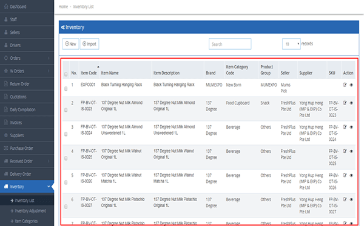
Task: Edit item FP-BV-OT-IS-0027 pencil icon
Action: coord(345,199)
